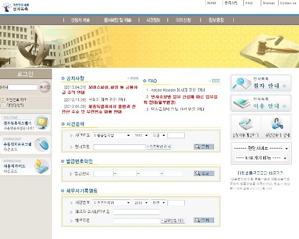This screenshot has width=299, height=239.
Task: Click the login ID input field
Action: click(x=23, y=87)
